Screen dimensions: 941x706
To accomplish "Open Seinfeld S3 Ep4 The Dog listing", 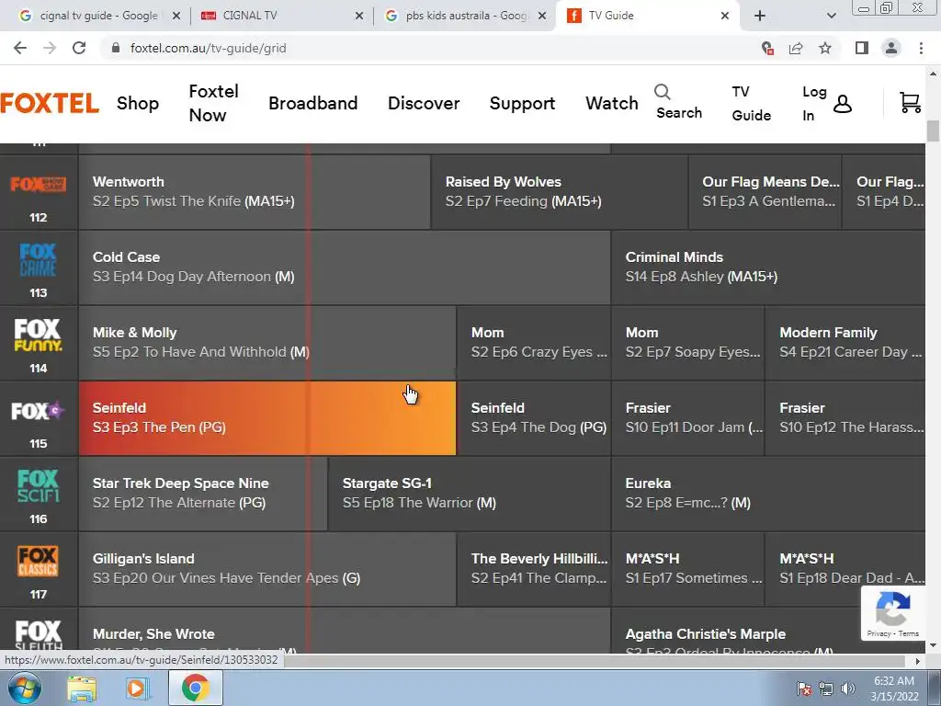I will tap(534, 418).
